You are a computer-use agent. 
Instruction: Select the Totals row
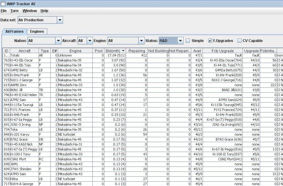pyautogui.click(x=143, y=55)
